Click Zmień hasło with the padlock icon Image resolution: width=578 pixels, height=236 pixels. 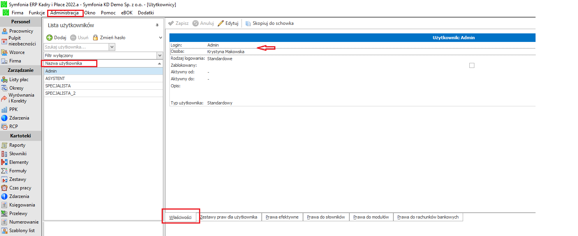coord(109,38)
